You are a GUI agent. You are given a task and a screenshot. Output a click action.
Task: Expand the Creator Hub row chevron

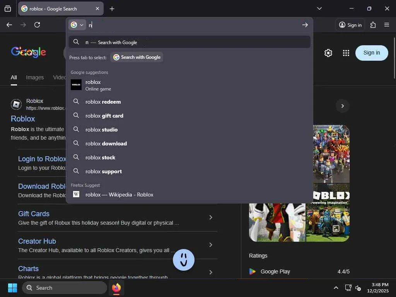coord(211,245)
